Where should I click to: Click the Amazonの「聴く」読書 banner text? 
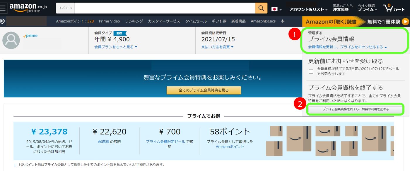pos(331,22)
